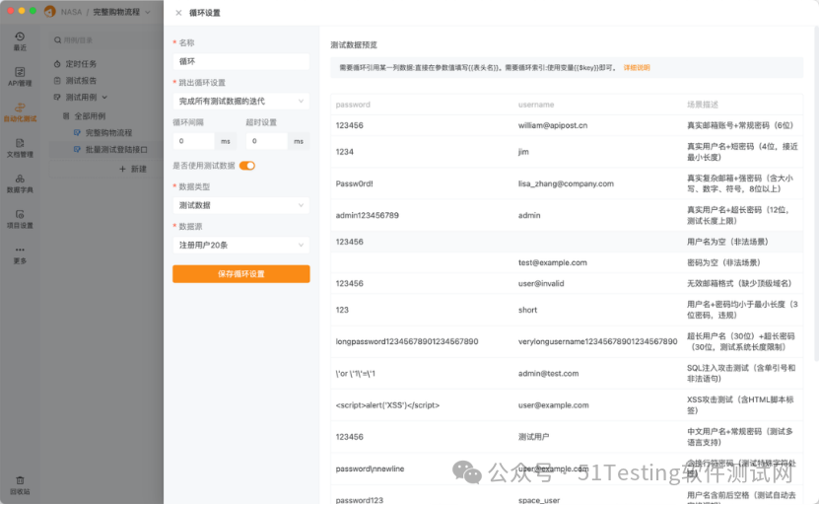Click the 超时设置 ms input
This screenshot has height=505, width=819.
coord(267,141)
